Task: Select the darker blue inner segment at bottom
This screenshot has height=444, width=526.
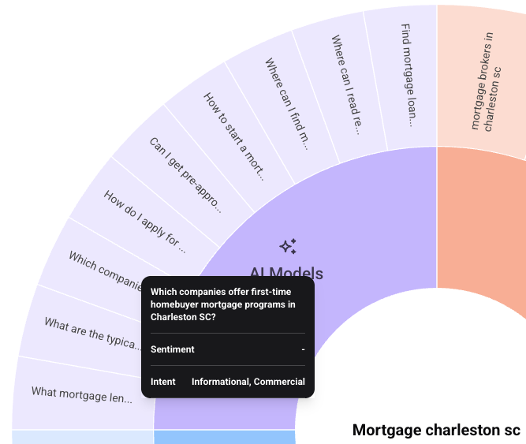Action: click(224, 437)
